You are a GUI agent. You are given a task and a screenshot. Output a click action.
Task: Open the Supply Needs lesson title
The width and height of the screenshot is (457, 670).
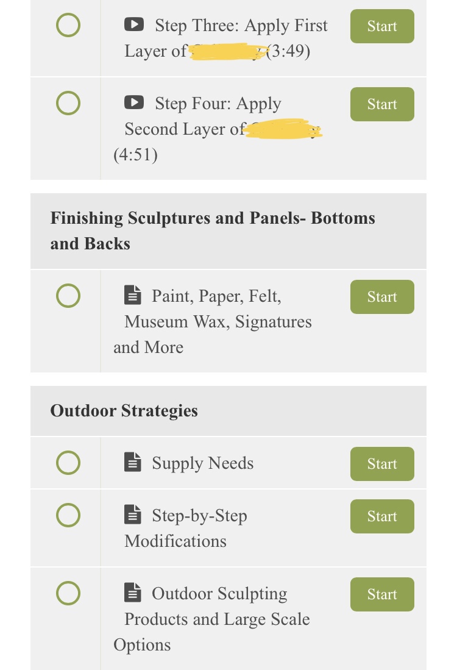pos(202,463)
